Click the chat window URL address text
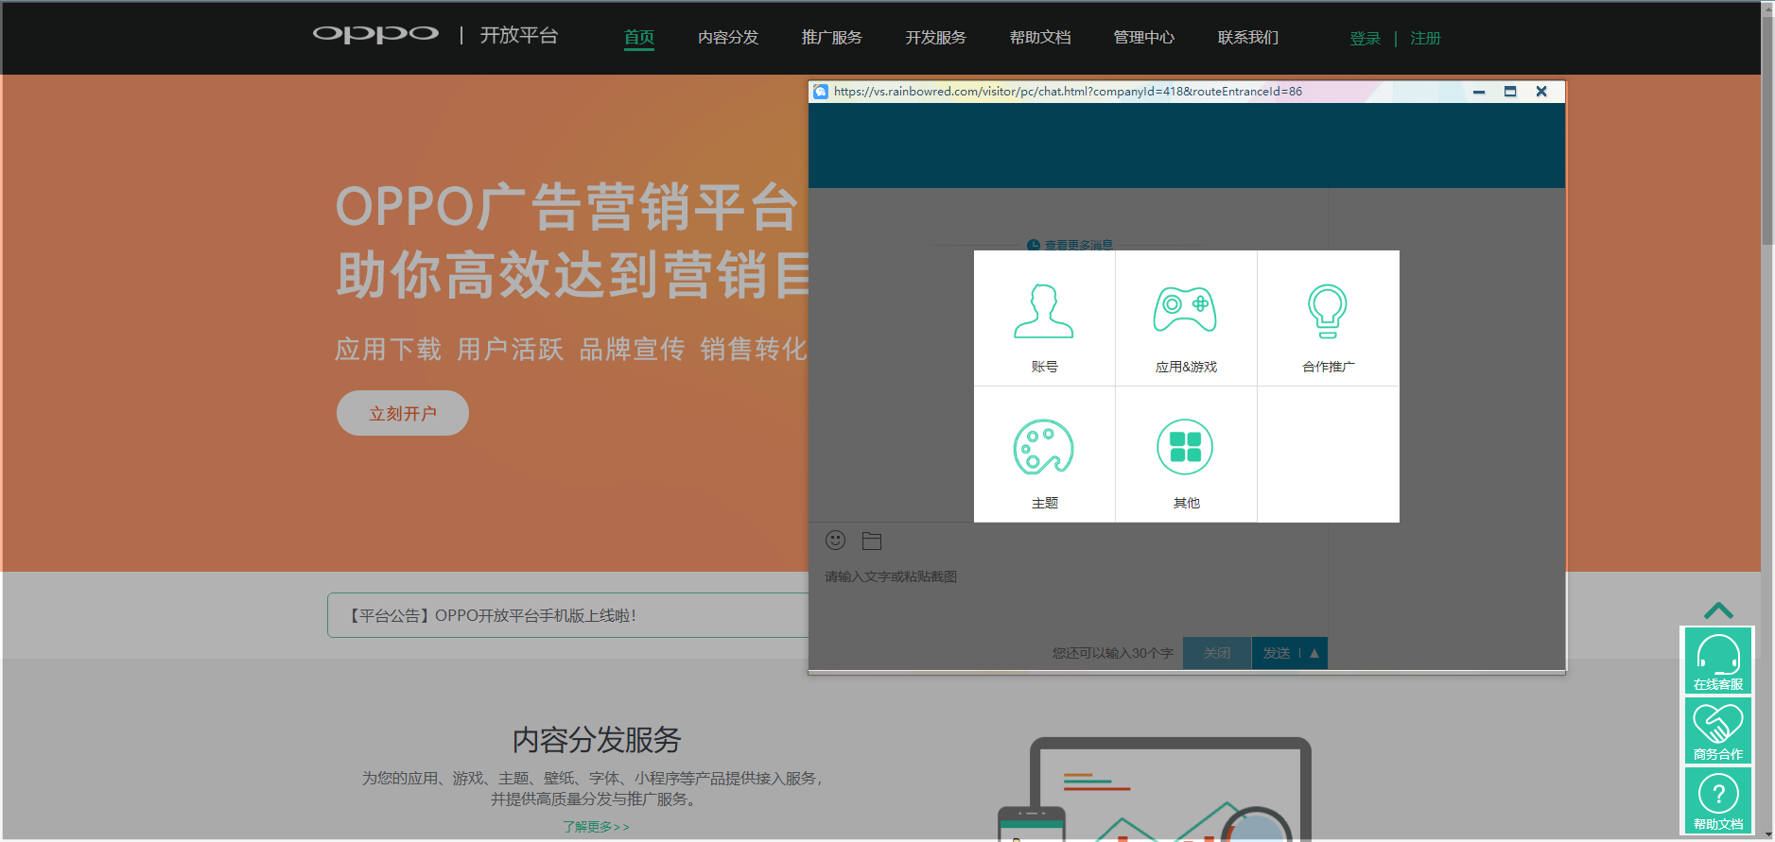 tap(1068, 92)
